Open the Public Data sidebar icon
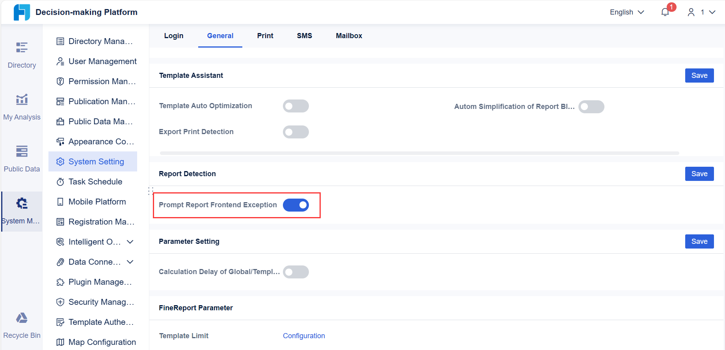 (x=22, y=151)
